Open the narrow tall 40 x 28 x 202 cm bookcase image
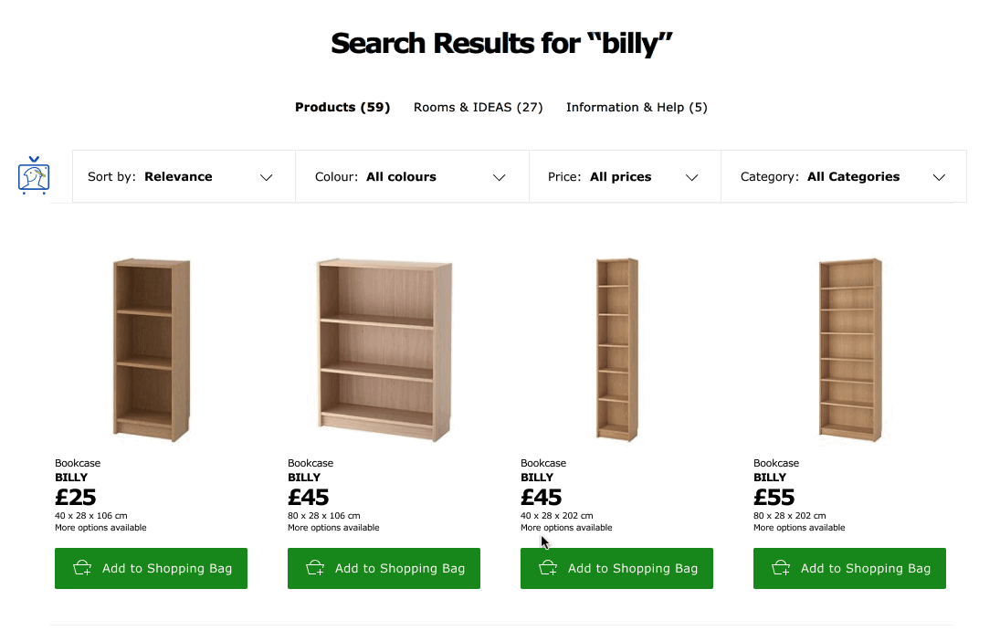The image size is (1000, 631). 616,349
